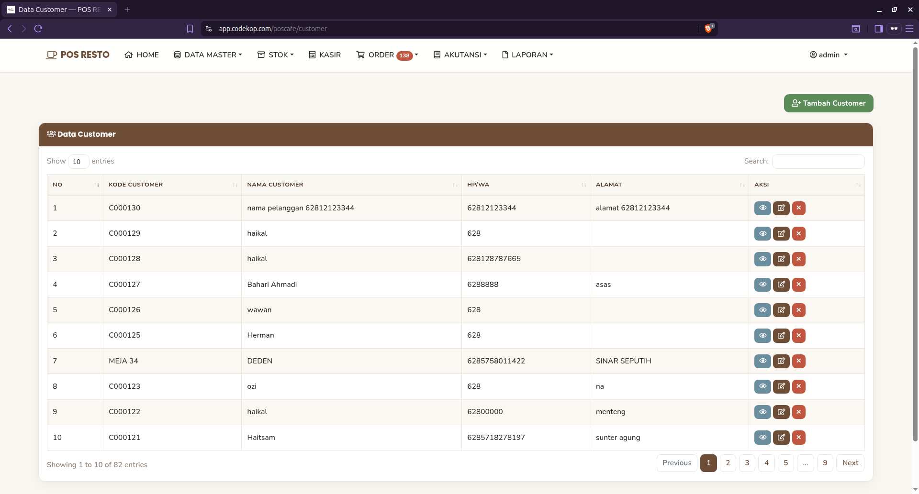Sort table by NAMA CUSTOMER
This screenshot has width=919, height=494.
point(351,185)
